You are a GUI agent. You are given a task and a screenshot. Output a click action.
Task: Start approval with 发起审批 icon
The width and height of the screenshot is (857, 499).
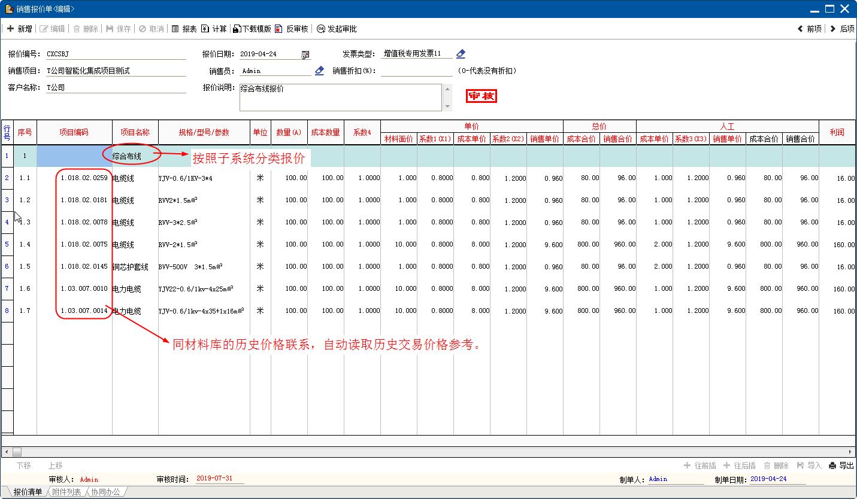pyautogui.click(x=321, y=29)
